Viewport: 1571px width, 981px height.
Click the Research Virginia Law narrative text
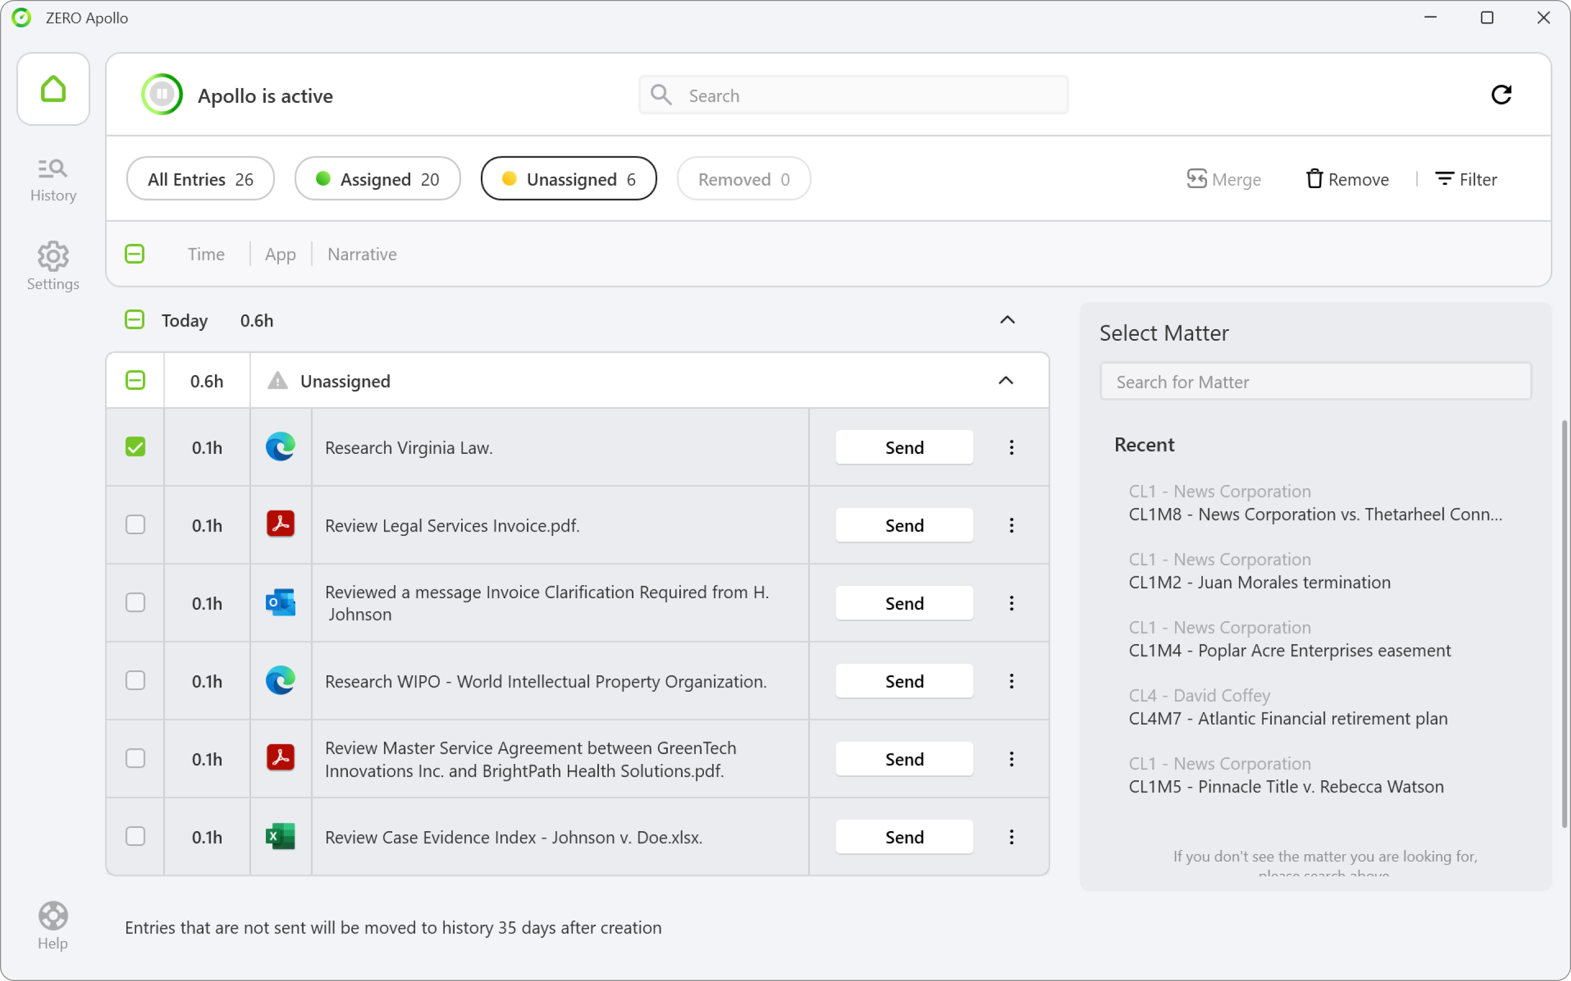click(409, 447)
